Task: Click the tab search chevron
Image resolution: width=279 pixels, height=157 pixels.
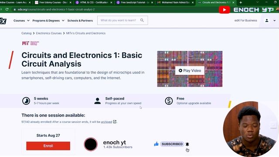Action: pyautogui.click(x=257, y=2)
